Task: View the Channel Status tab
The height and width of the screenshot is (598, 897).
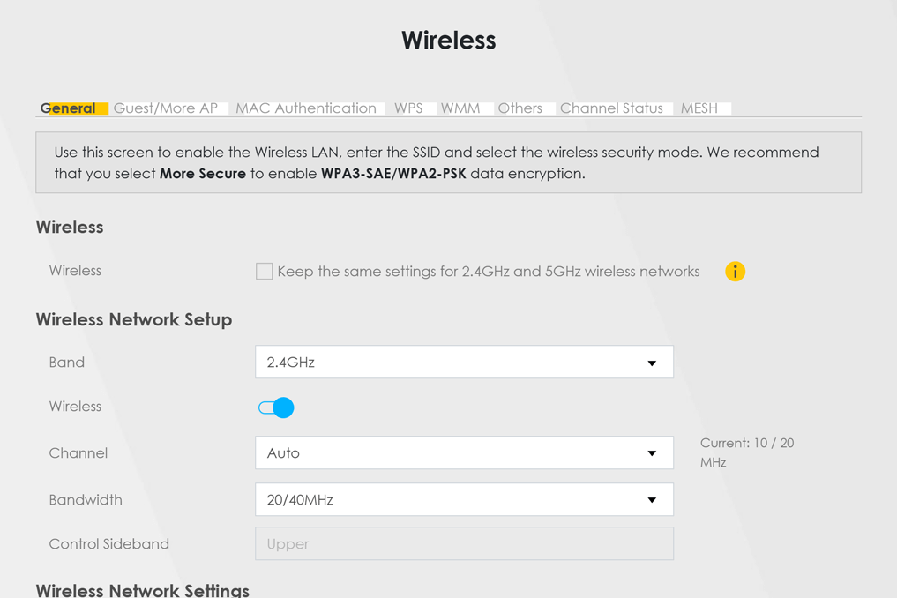Action: (611, 108)
